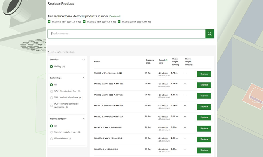
Task: Uncheck the third identical product checkbox
Action: (x=119, y=22)
